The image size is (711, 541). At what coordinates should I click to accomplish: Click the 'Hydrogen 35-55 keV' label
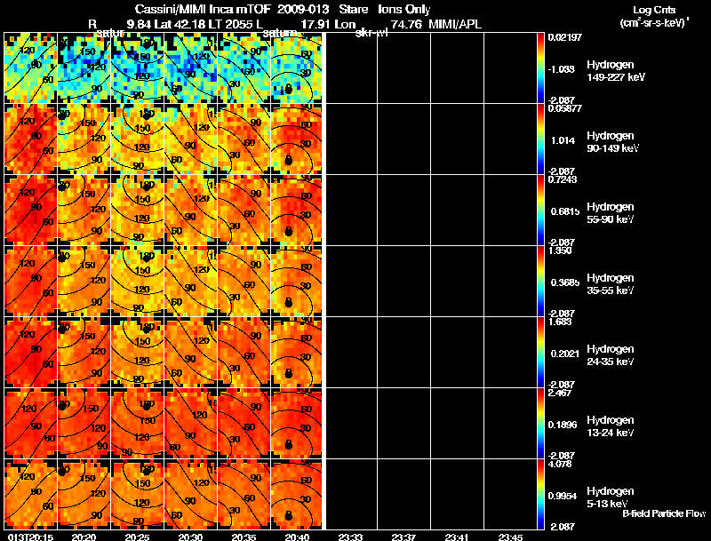tap(611, 284)
